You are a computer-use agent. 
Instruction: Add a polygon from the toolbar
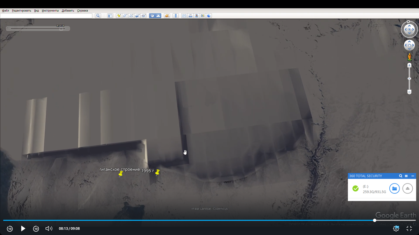[125, 16]
